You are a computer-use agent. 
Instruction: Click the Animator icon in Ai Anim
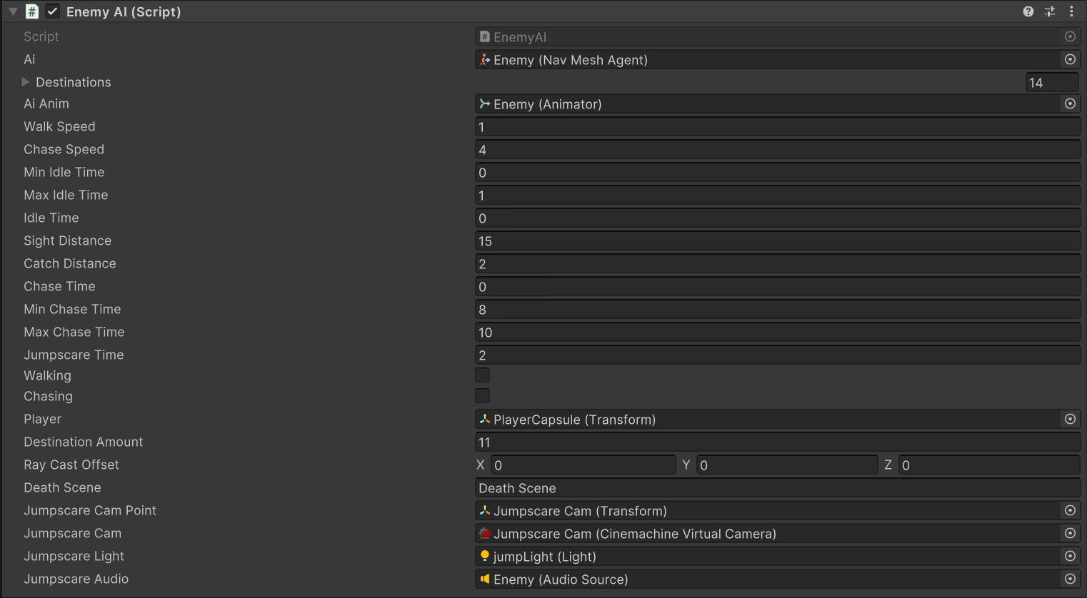click(485, 104)
